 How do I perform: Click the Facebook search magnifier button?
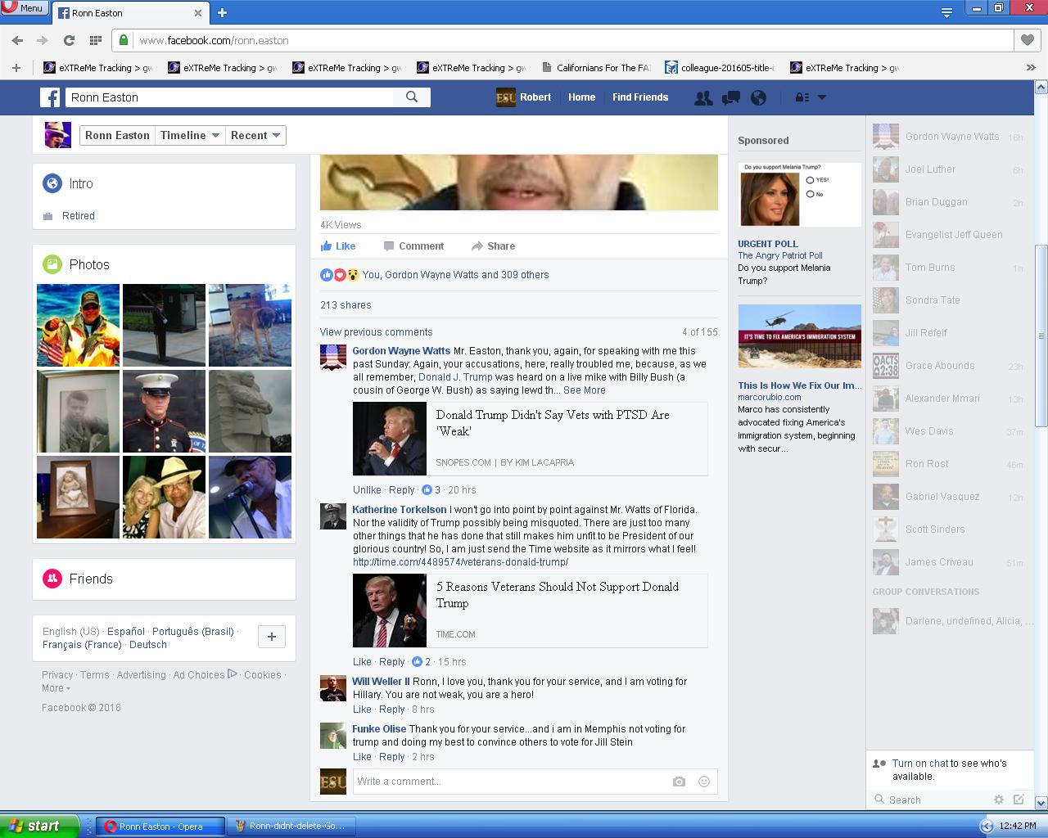(x=412, y=97)
